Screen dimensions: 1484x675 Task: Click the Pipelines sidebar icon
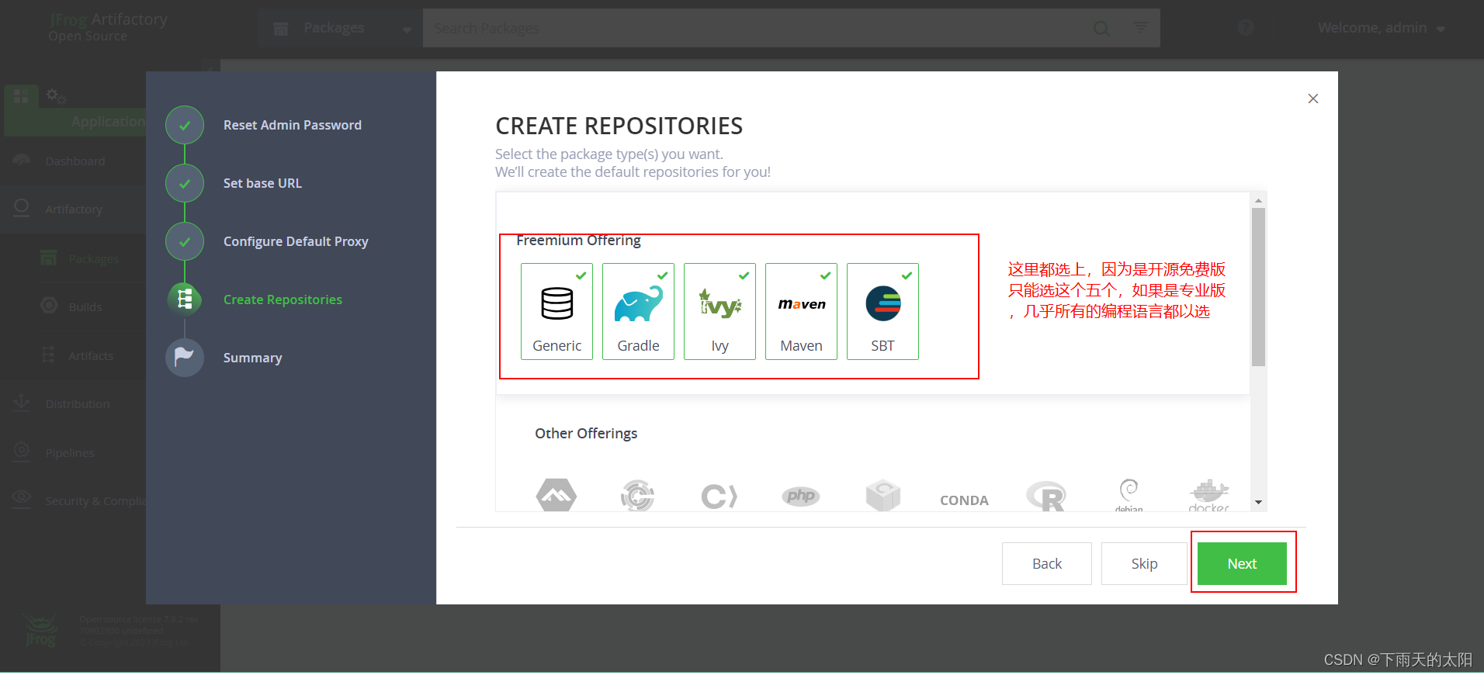tap(22, 451)
